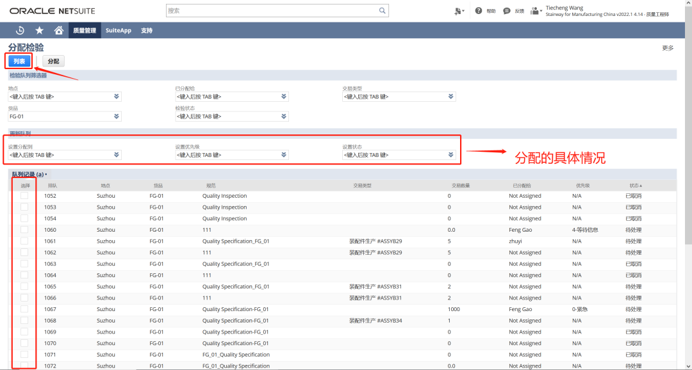Sort by the 优先级 column header
The image size is (692, 370).
(583, 186)
